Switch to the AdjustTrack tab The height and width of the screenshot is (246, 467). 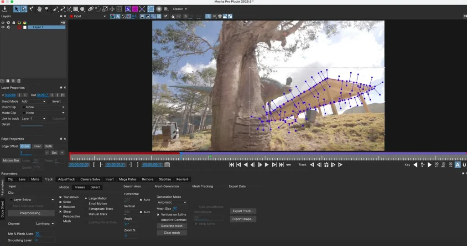67,180
